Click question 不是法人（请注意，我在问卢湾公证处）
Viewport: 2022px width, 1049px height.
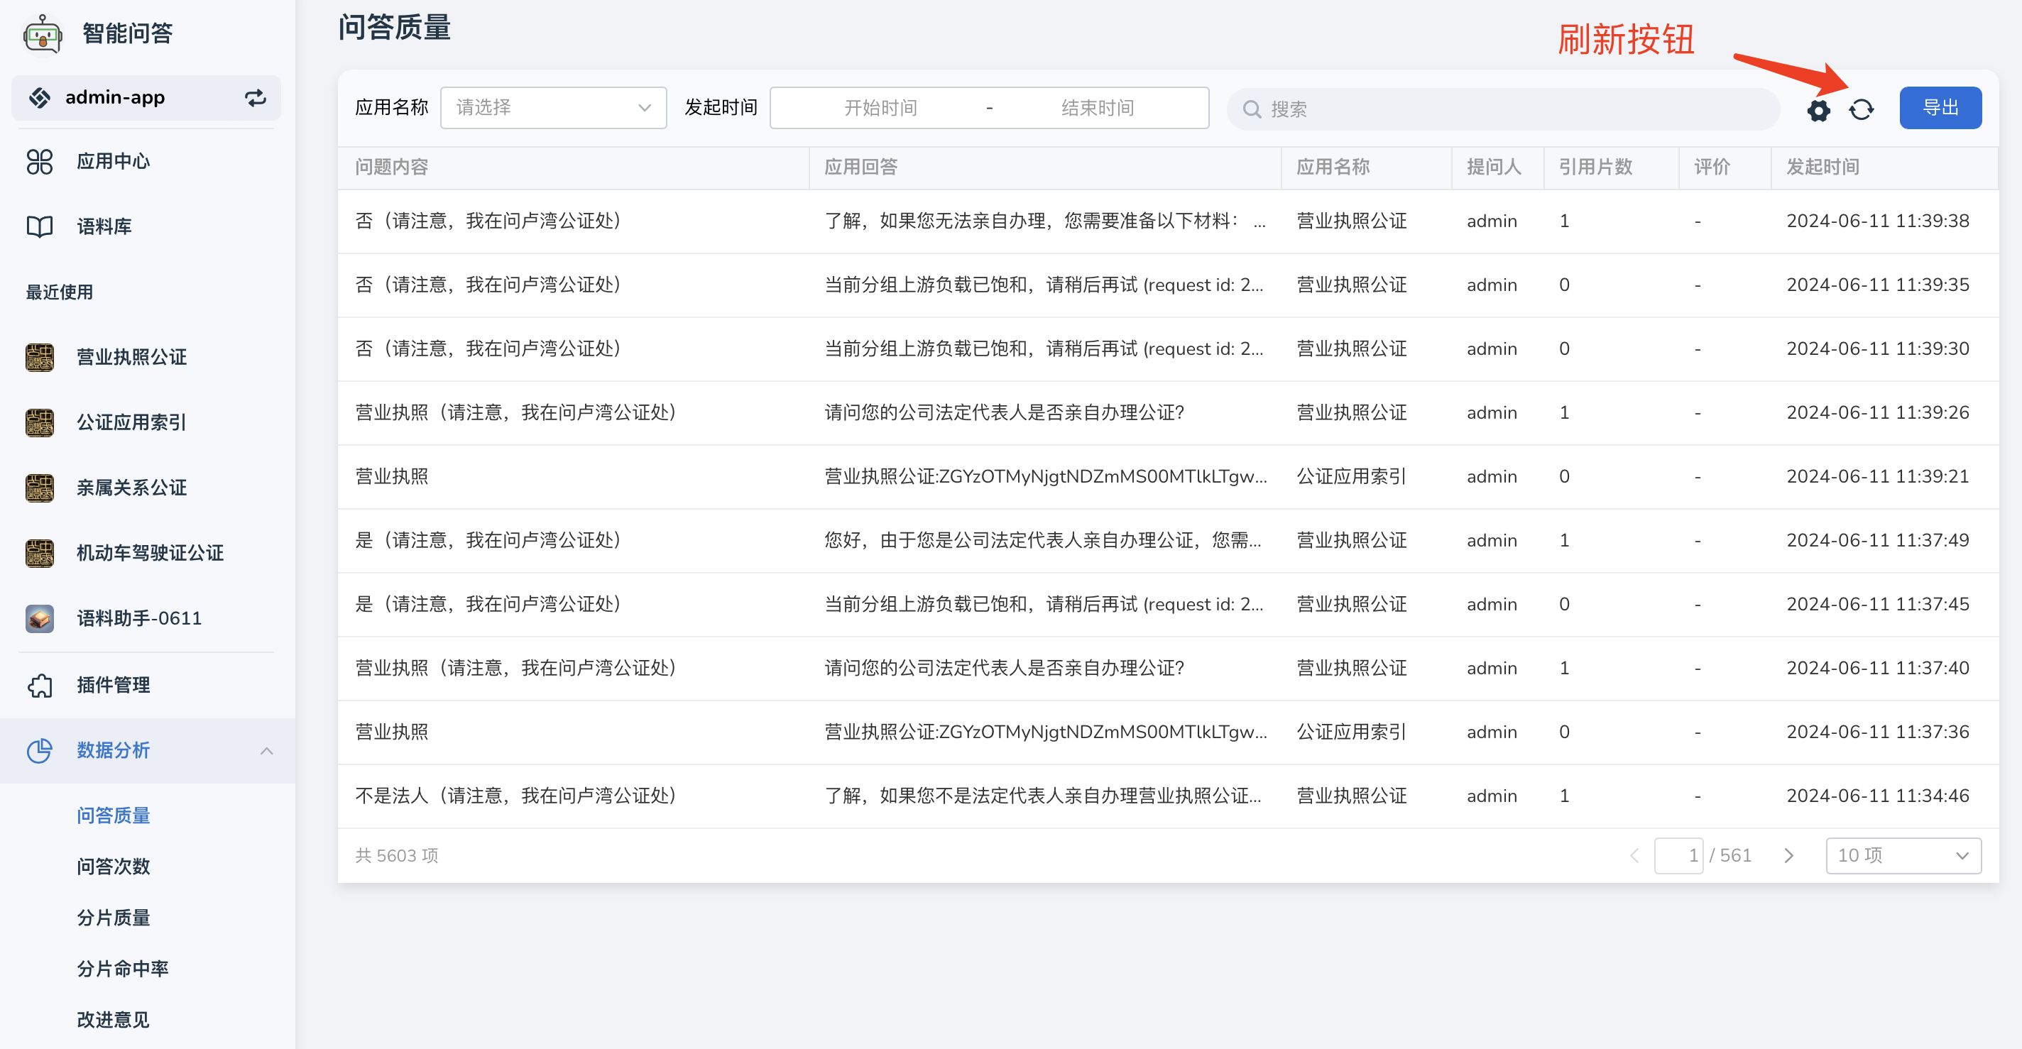click(x=520, y=796)
